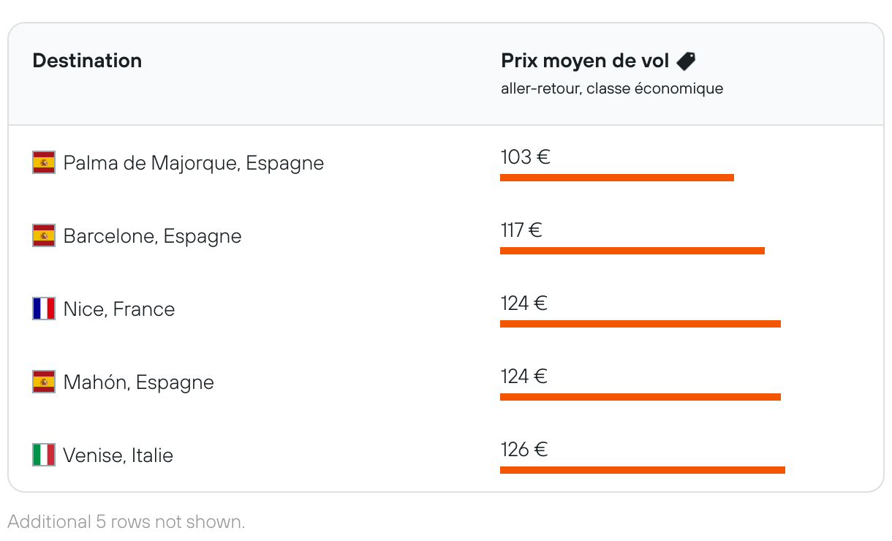The image size is (892, 541).
Task: Click the price tag icon in header
Action: click(x=685, y=61)
